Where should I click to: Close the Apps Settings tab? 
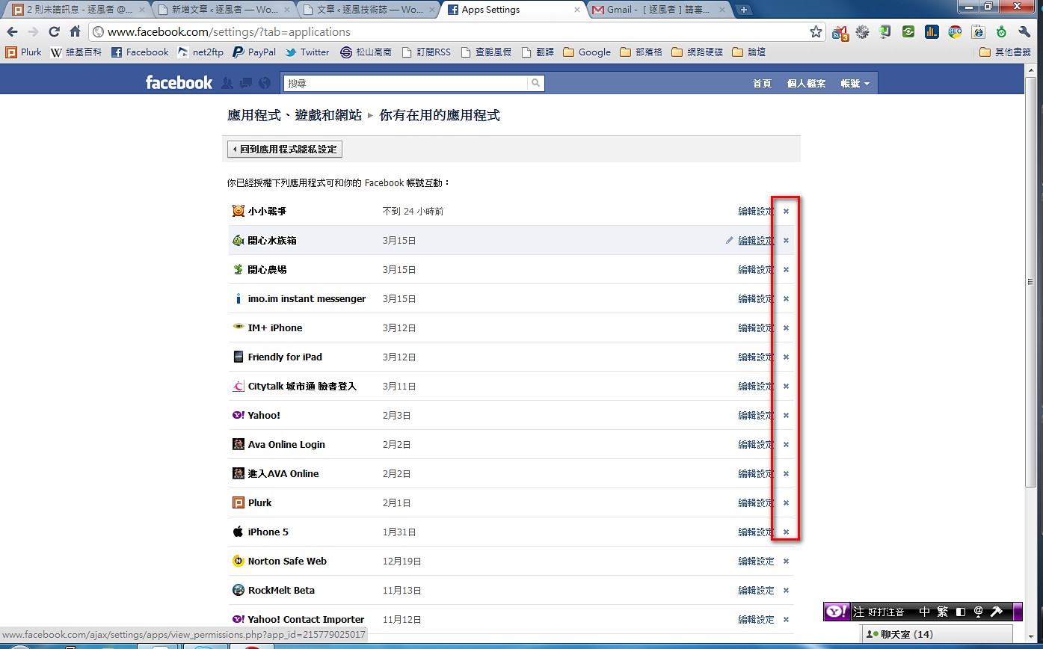[576, 10]
